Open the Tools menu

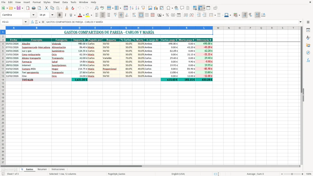coord(73,2)
